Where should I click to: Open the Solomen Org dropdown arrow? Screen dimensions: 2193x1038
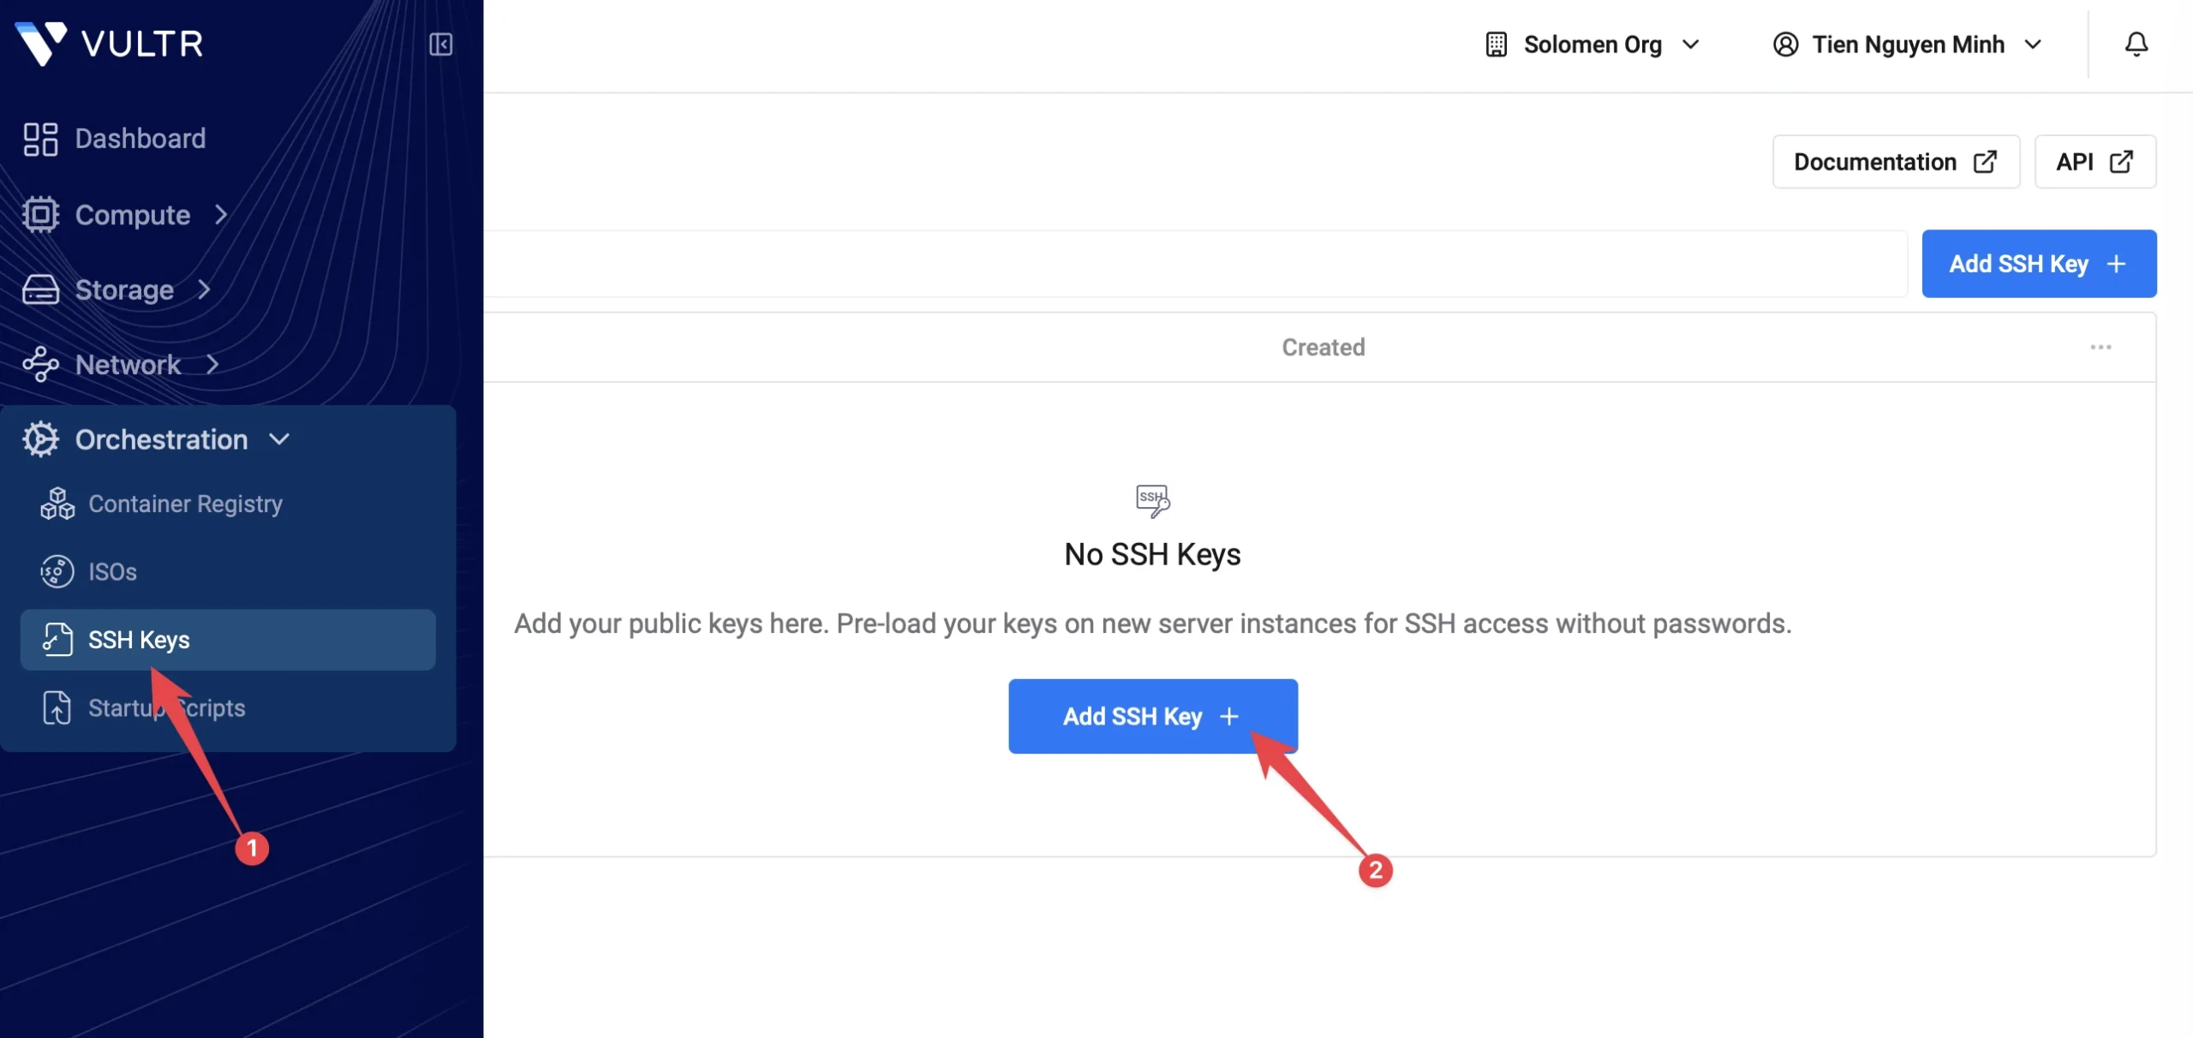click(1690, 45)
